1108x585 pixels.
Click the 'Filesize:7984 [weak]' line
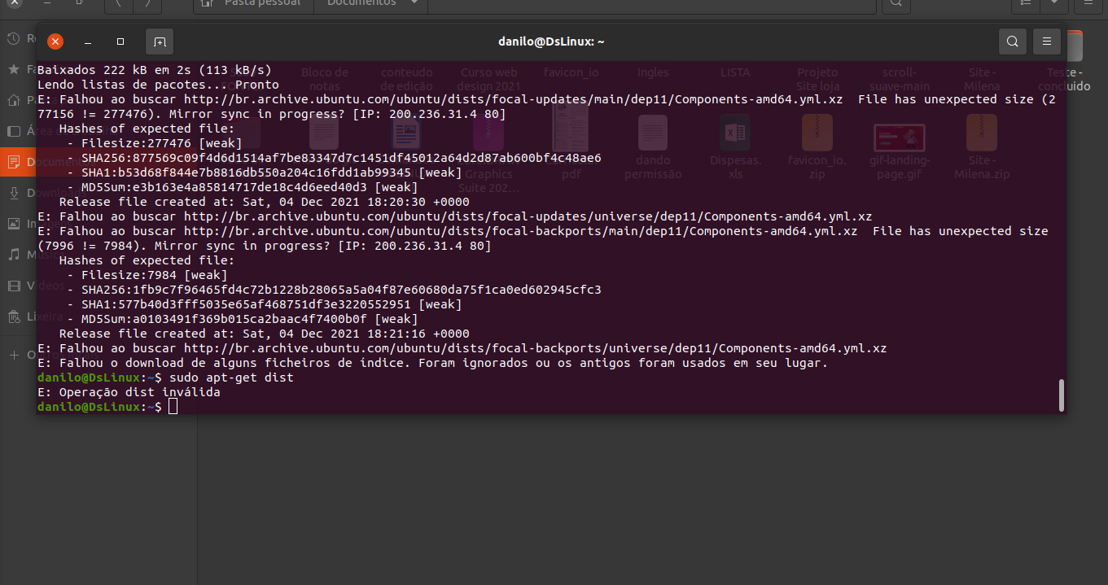point(147,275)
